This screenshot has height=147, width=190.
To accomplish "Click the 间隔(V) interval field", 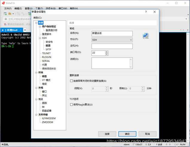I will tap(98, 89).
